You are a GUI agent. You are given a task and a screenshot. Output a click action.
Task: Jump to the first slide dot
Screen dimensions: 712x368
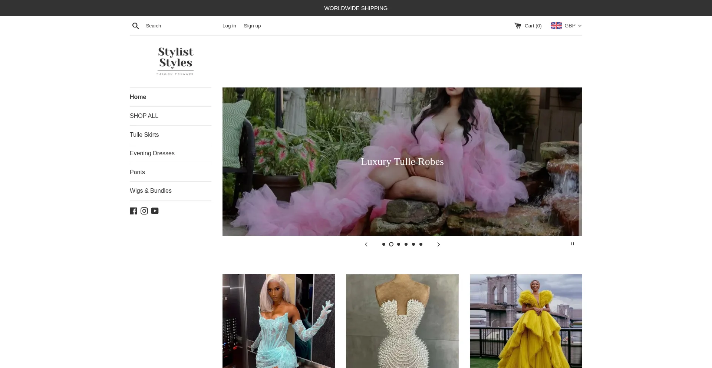384,244
